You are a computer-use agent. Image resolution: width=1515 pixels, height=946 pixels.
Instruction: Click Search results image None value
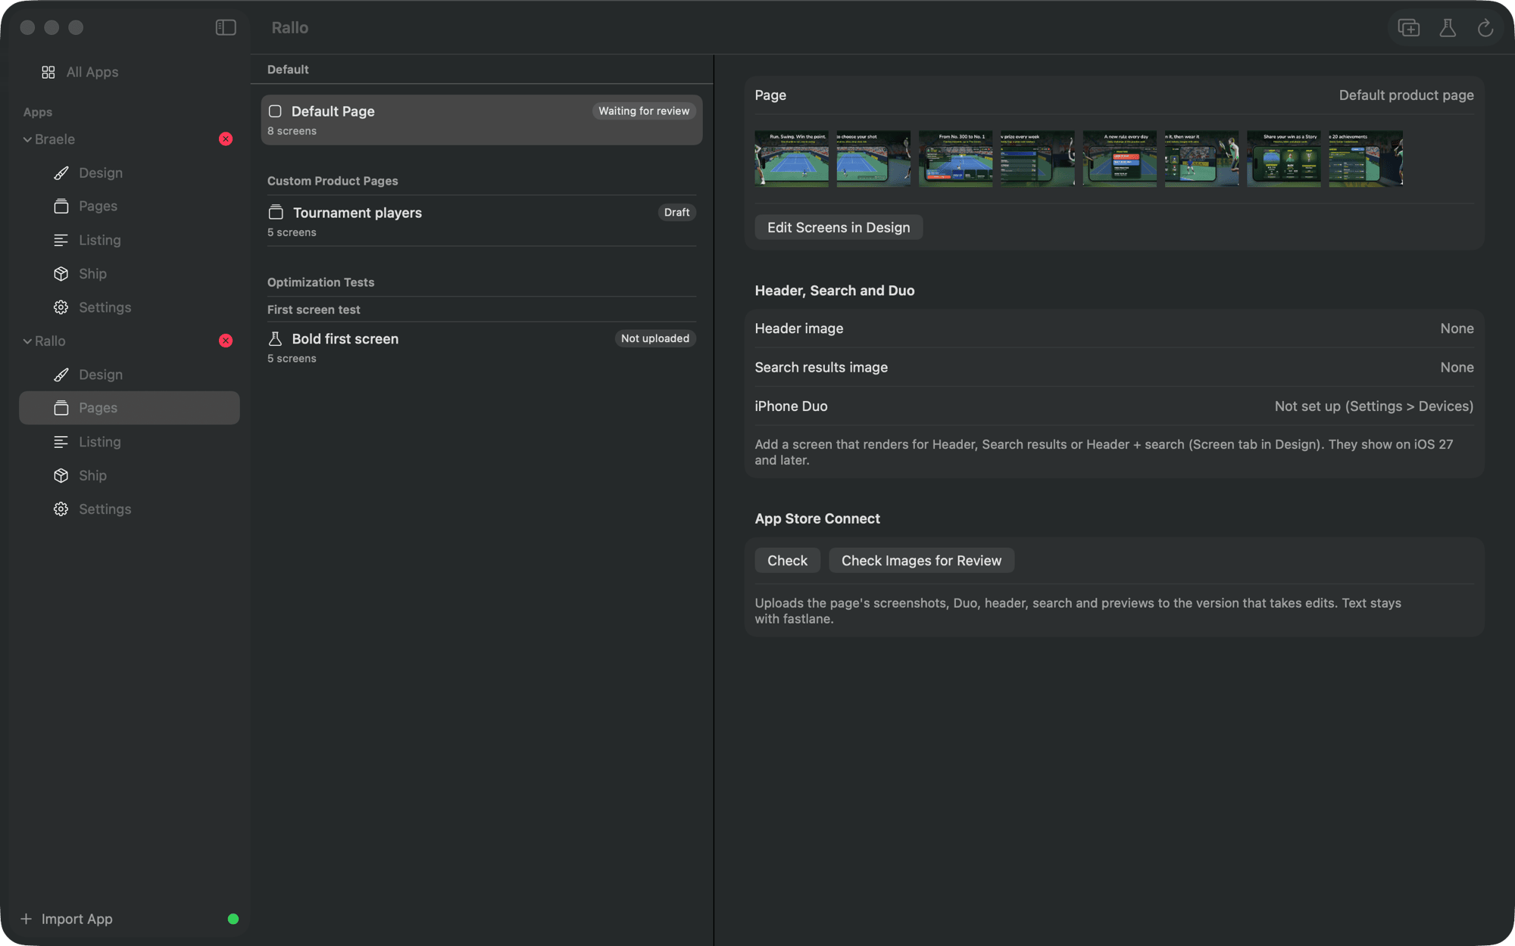pos(1457,367)
